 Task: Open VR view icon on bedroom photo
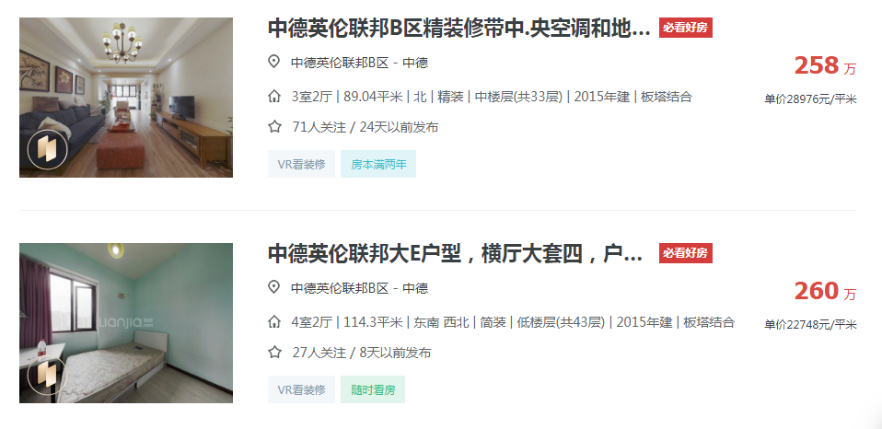48,375
